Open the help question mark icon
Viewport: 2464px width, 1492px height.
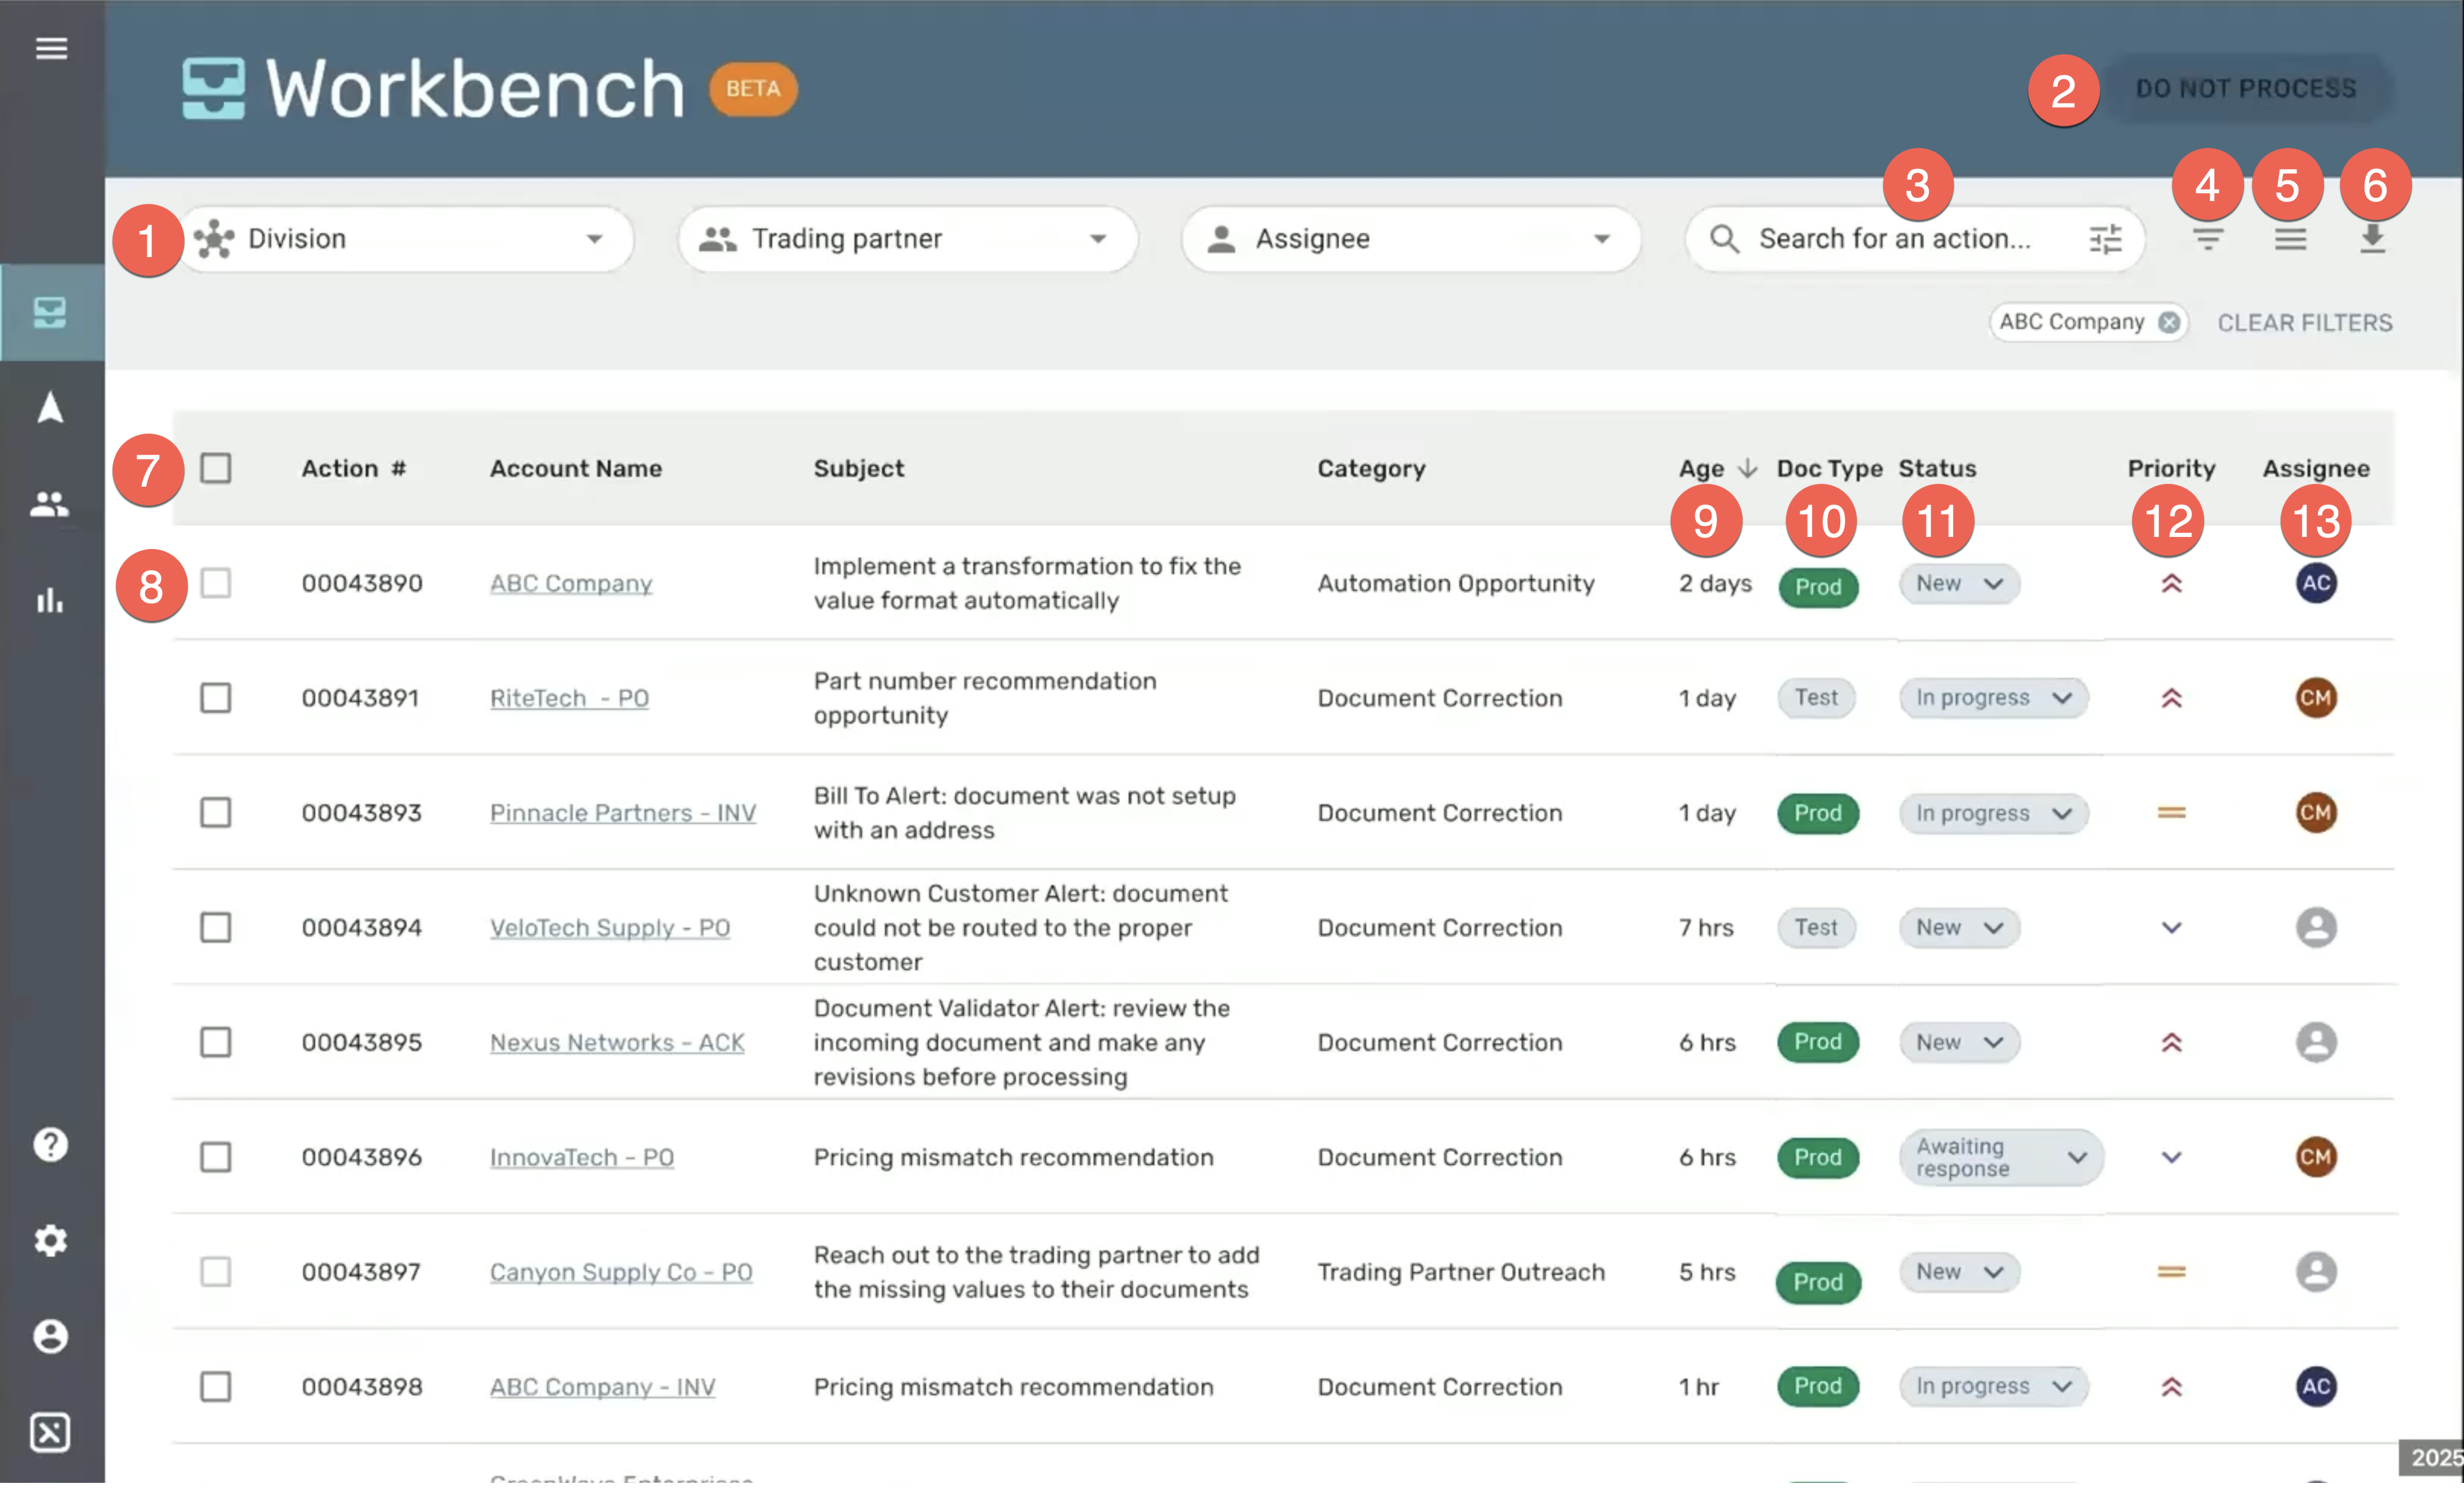tap(50, 1144)
